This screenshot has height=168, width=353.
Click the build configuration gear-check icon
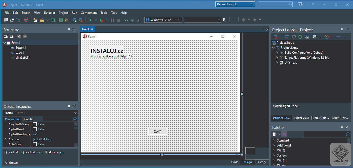pyautogui.click(x=315, y=37)
